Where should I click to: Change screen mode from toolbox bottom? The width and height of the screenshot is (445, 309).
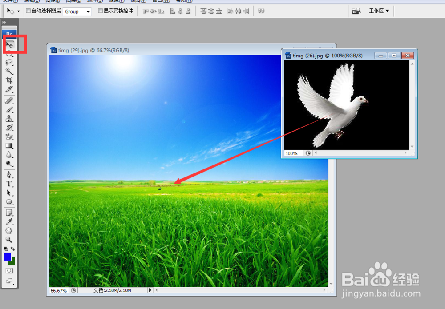[x=9, y=281]
